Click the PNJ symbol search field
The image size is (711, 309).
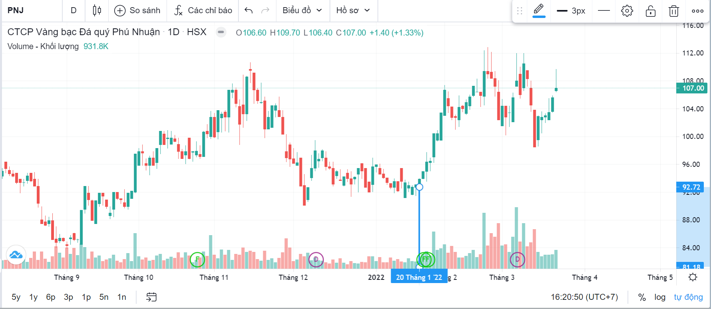coord(32,10)
